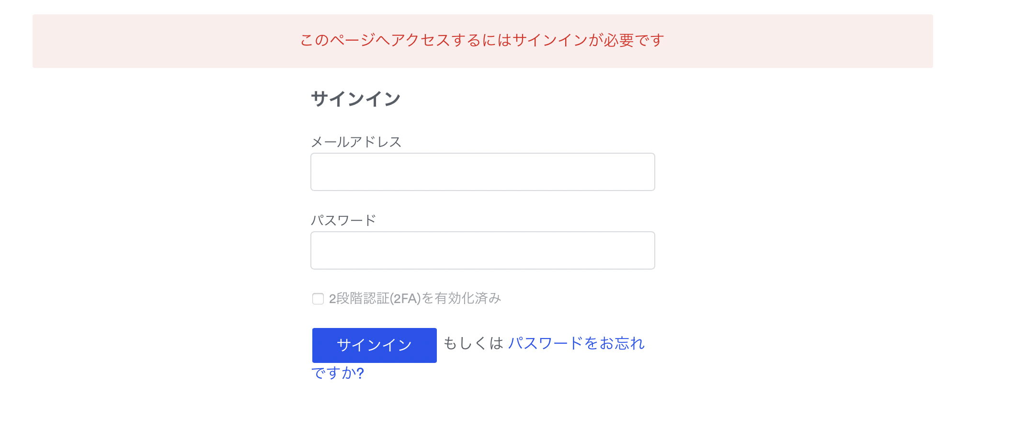Image resolution: width=1026 pixels, height=429 pixels.
Task: Click the パスワード field label
Action: (x=343, y=220)
